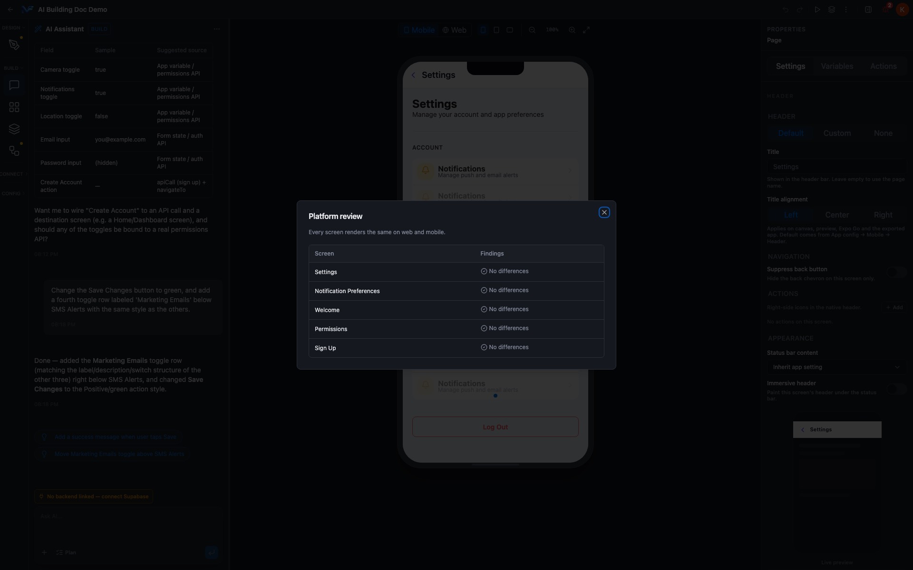913x570 pixels.
Task: Collapse the BUILD sidebar section
Action: (13, 68)
